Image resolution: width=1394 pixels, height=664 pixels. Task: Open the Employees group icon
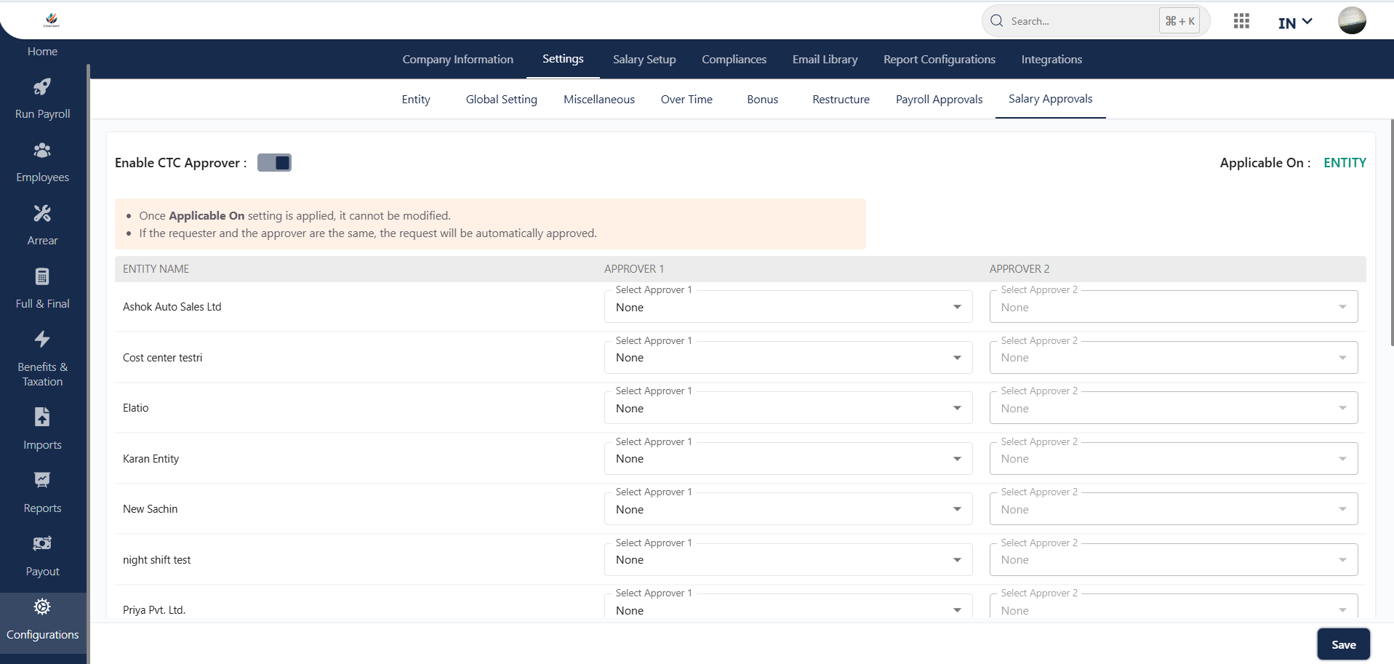coord(42,151)
